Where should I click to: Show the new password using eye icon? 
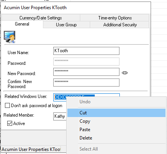coord(125,73)
